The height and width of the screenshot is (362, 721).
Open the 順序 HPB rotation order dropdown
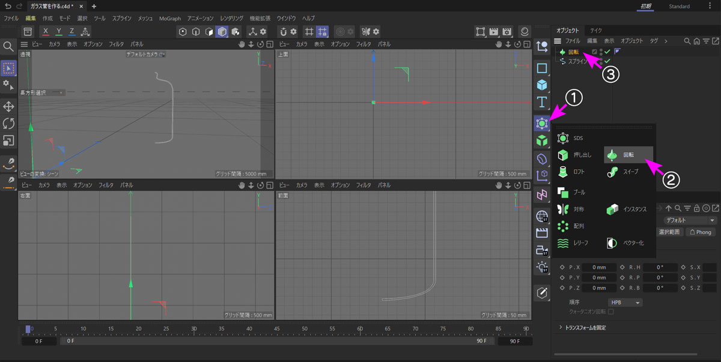(x=625, y=303)
